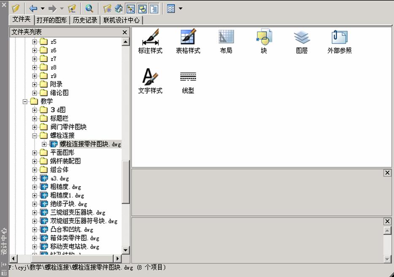Switch to the 历史记录 tab
Image resolution: width=394 pixels, height=277 pixels.
[84, 19]
